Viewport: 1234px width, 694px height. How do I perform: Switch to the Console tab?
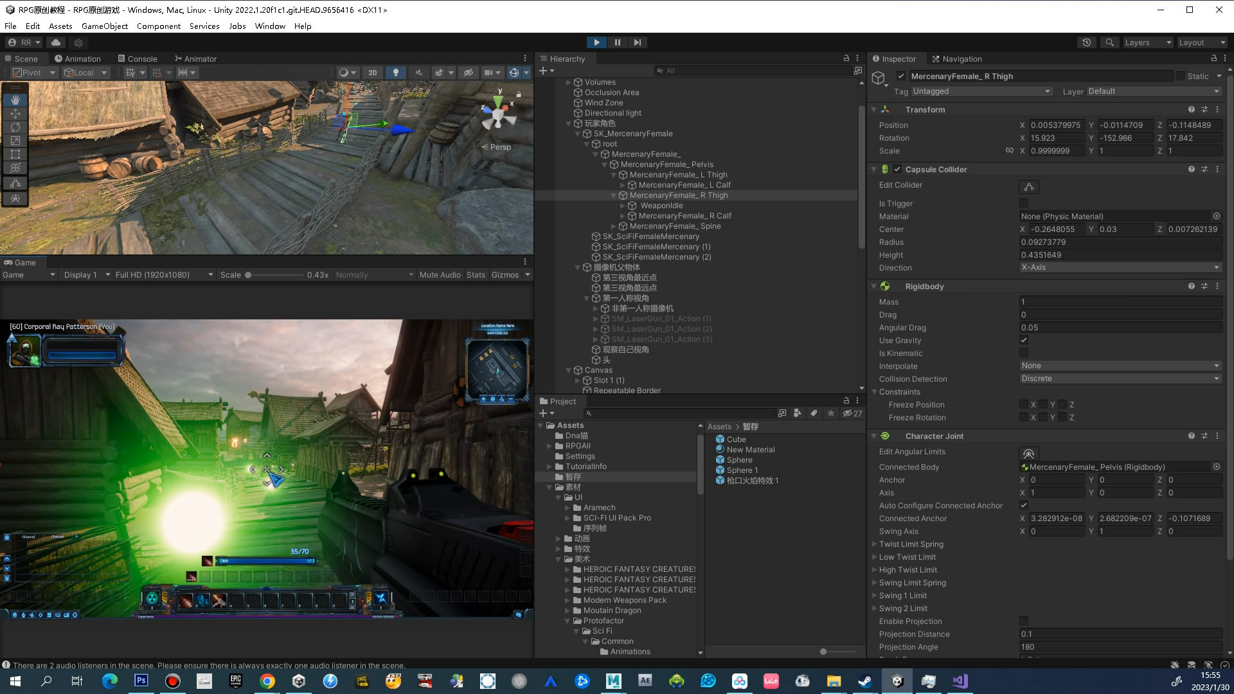coord(137,58)
